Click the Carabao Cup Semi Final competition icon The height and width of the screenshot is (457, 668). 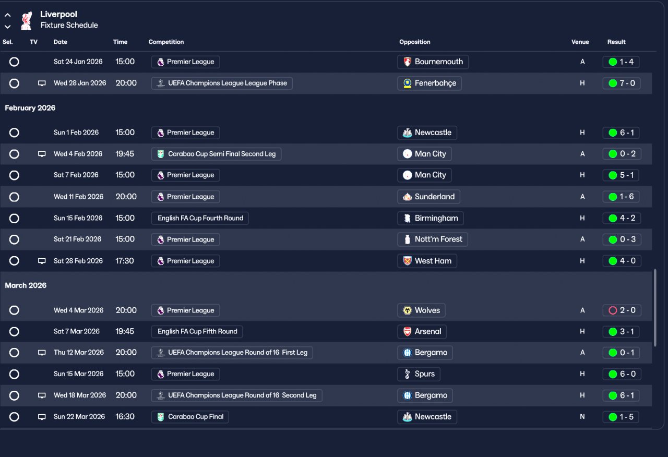point(161,154)
